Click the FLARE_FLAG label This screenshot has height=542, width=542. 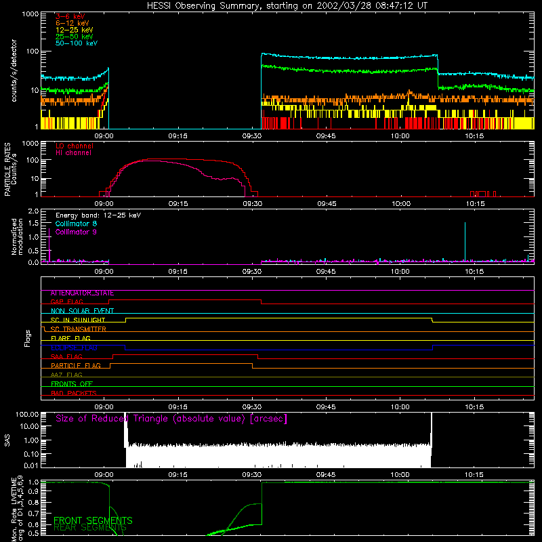point(70,338)
